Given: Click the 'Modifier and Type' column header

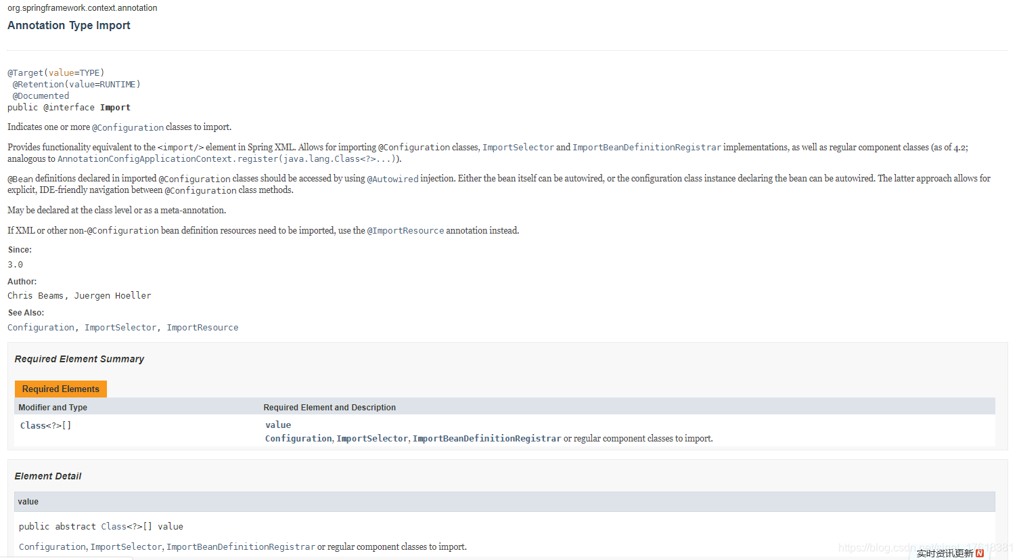Looking at the screenshot, I should coord(53,408).
